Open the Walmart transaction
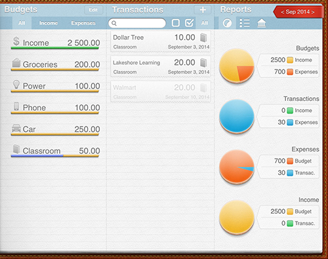 coord(161,92)
